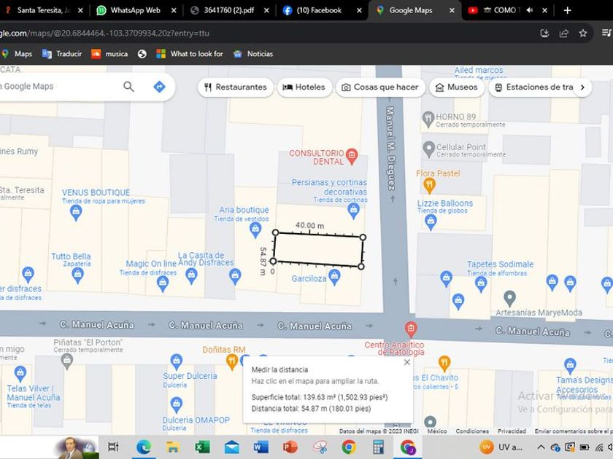
Task: Focus the Google Maps search input field
Action: pos(58,87)
